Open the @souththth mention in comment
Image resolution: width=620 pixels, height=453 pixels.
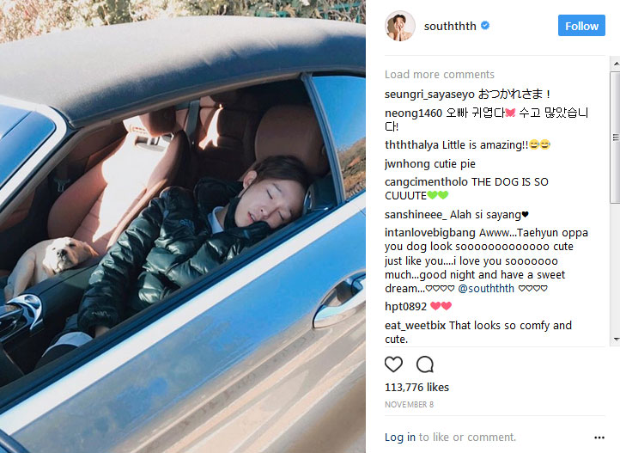coord(486,289)
